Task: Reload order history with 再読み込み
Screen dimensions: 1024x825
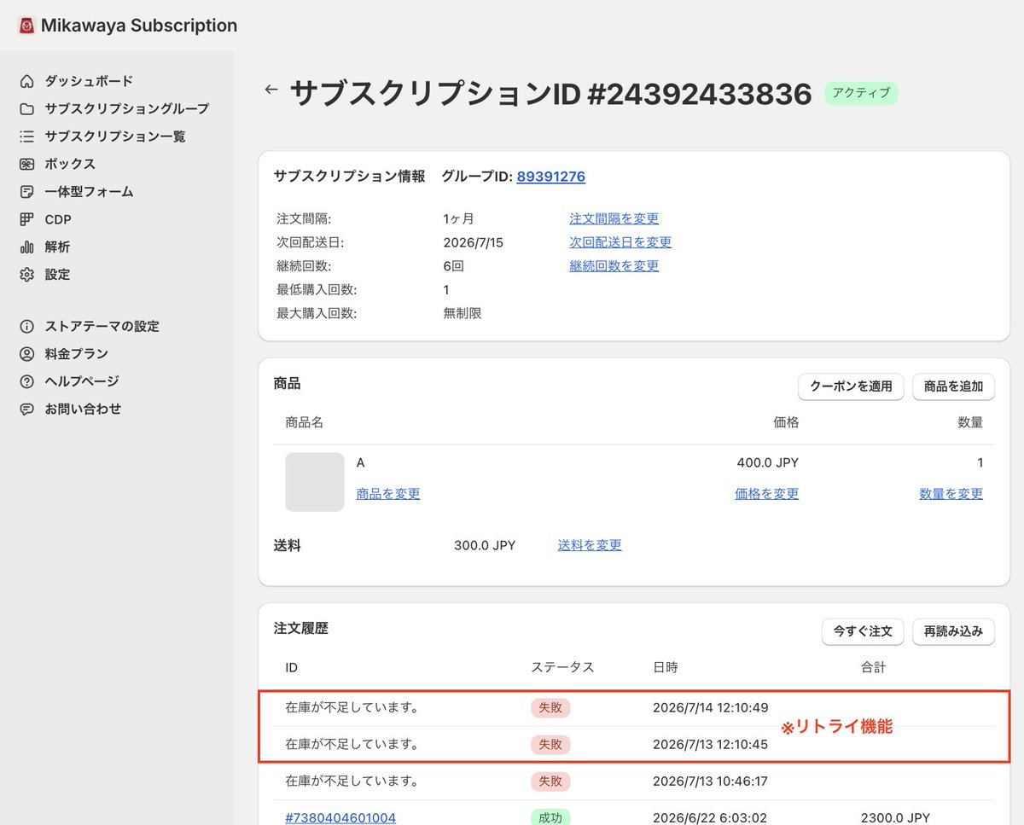Action: click(953, 631)
